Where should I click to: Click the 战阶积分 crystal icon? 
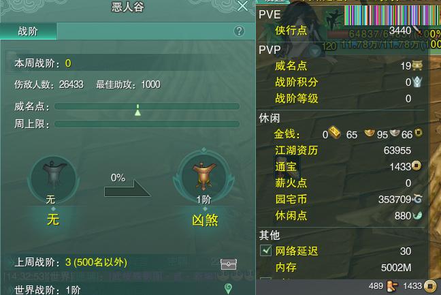pos(417,82)
